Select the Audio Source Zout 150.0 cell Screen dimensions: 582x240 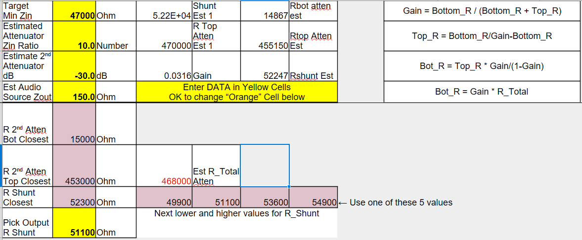[74, 92]
